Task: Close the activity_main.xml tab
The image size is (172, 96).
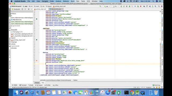Action: coord(47,9)
